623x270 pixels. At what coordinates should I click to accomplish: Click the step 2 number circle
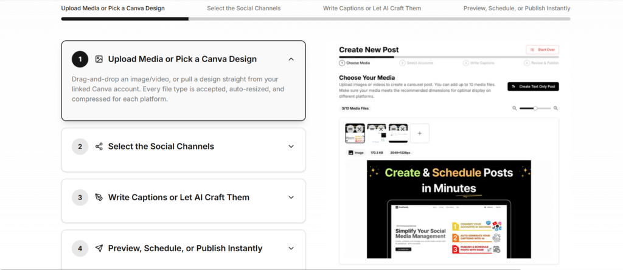coord(80,147)
